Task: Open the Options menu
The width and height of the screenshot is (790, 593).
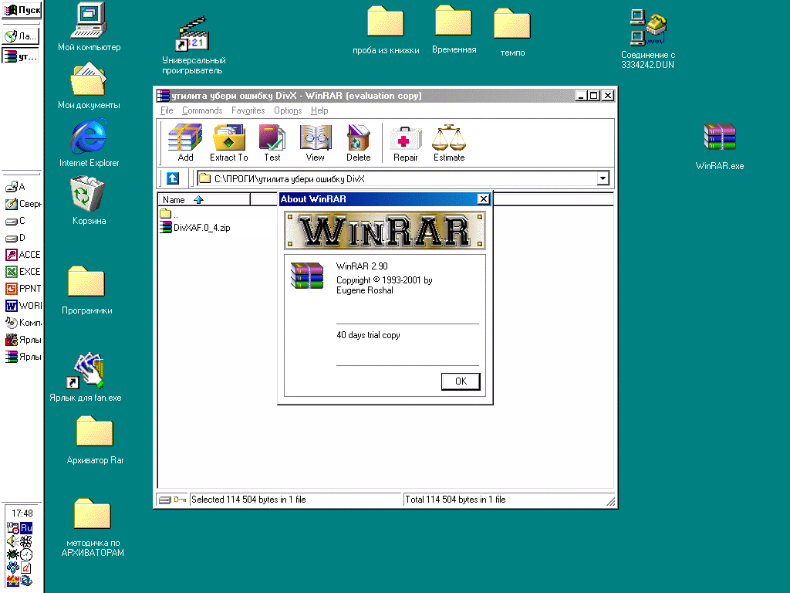Action: pos(288,110)
